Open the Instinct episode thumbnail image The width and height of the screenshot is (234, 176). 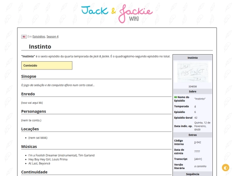point(192,72)
